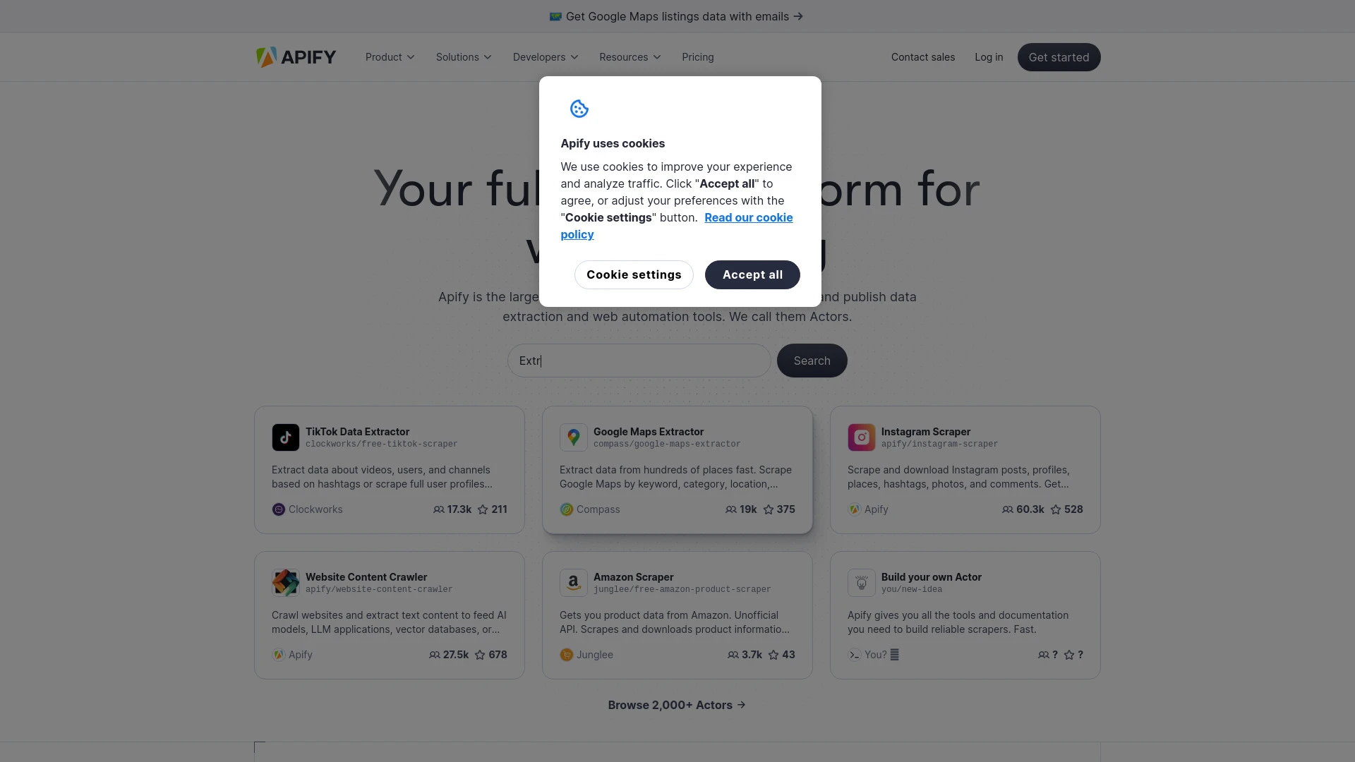The width and height of the screenshot is (1355, 762).
Task: Click the search input field
Action: [x=639, y=360]
